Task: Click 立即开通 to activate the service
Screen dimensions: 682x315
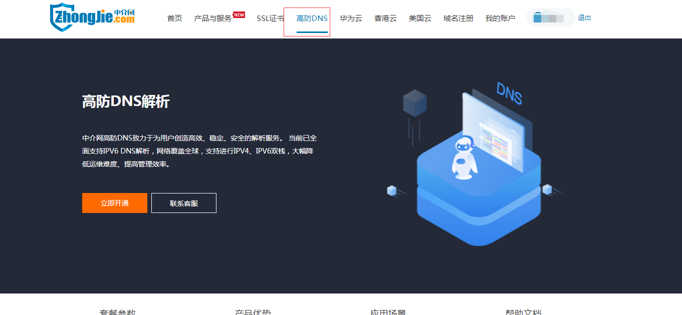Action: [x=114, y=202]
